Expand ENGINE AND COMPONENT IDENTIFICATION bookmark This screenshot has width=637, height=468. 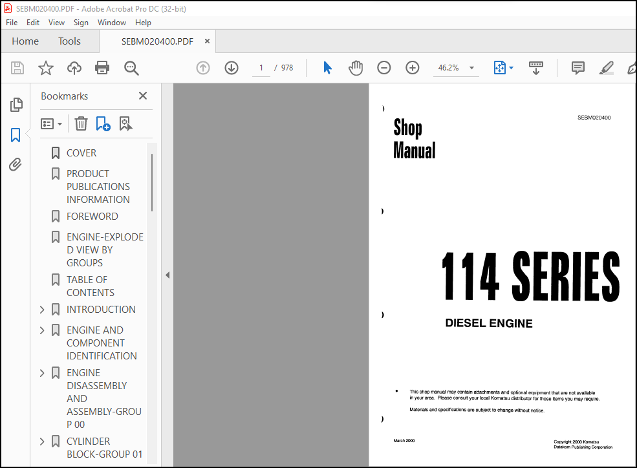tap(42, 330)
